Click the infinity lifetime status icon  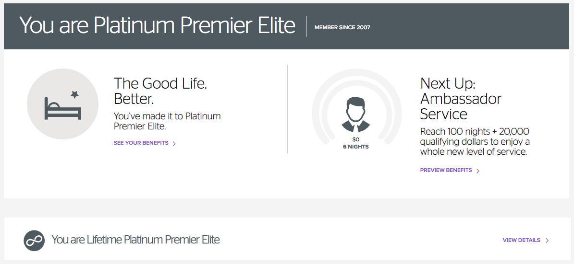click(x=34, y=240)
